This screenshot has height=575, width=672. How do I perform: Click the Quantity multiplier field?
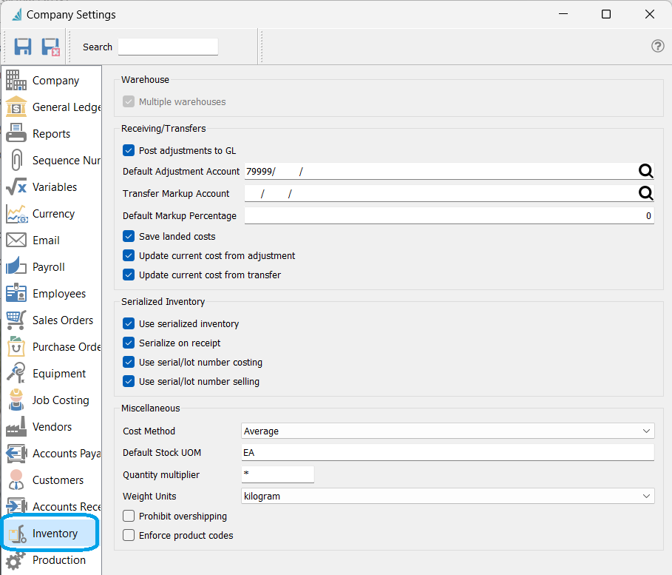coord(278,474)
